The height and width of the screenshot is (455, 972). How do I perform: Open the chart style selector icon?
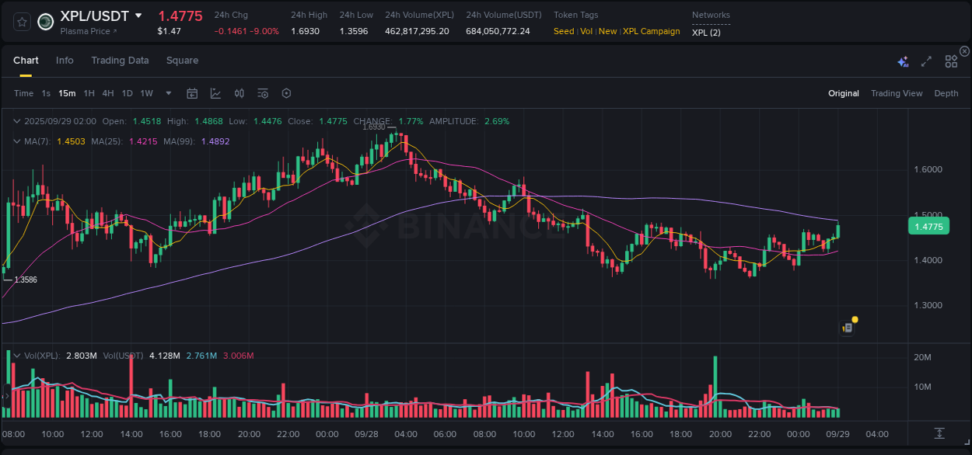215,92
